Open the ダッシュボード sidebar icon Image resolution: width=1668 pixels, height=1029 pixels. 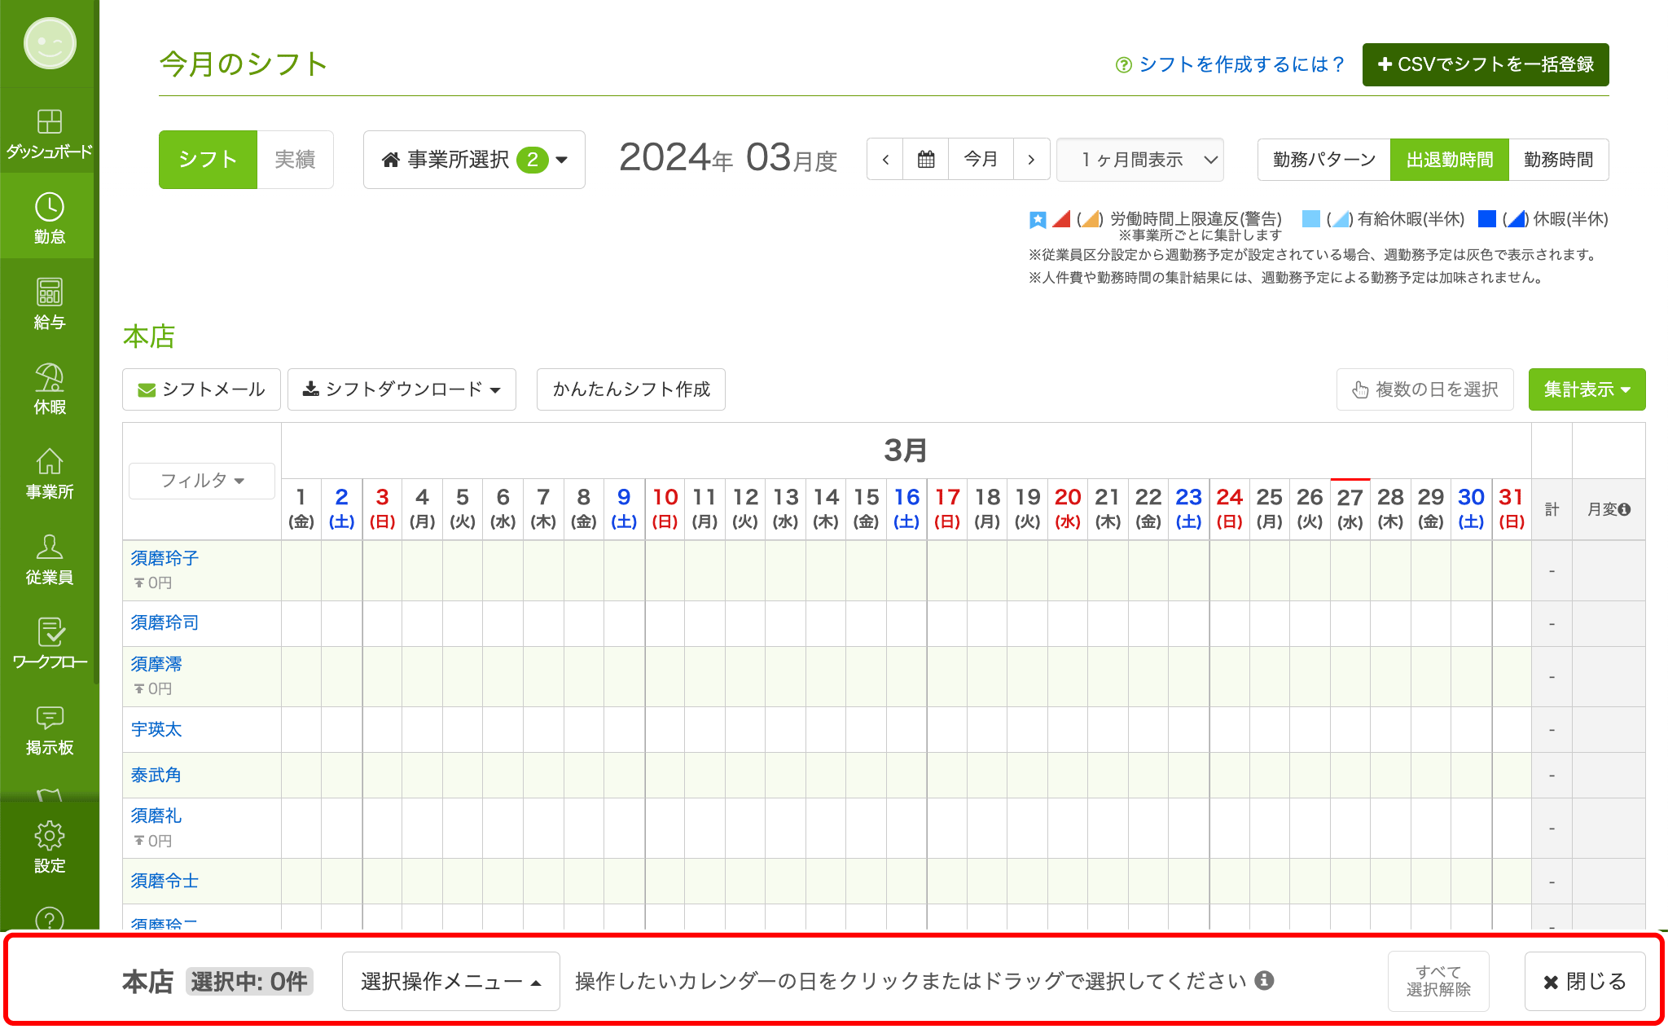coord(49,130)
